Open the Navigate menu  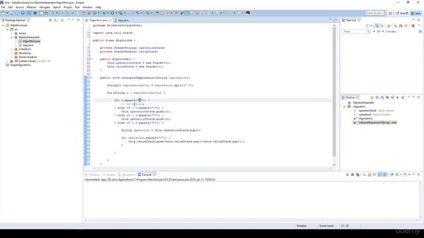pos(44,7)
